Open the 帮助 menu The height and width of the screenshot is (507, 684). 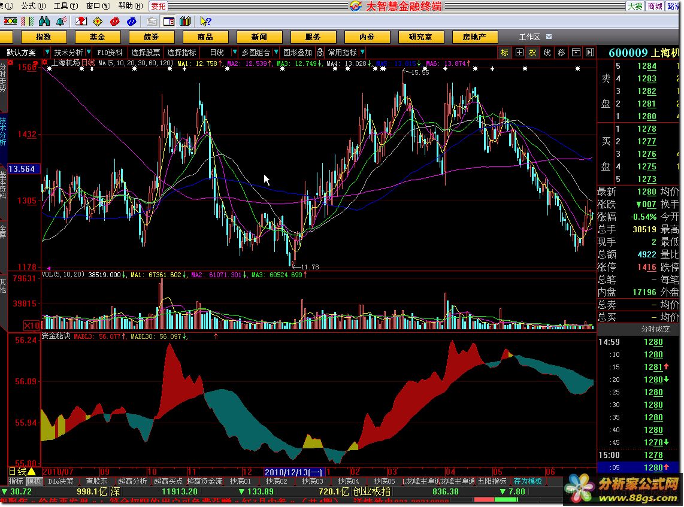click(x=131, y=5)
